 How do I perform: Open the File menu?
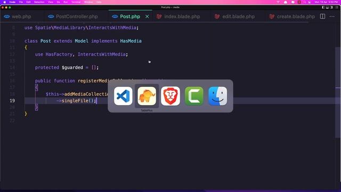(21, 2)
